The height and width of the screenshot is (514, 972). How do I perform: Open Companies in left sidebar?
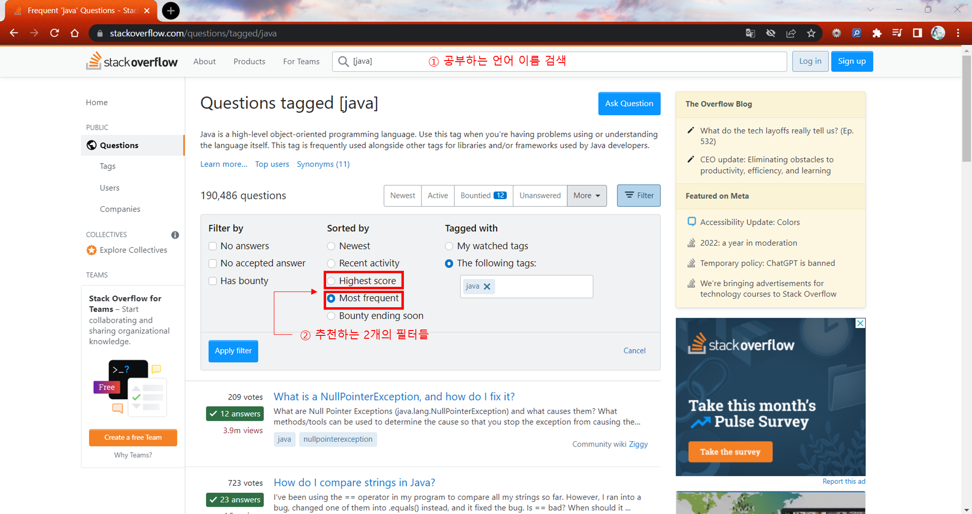120,209
